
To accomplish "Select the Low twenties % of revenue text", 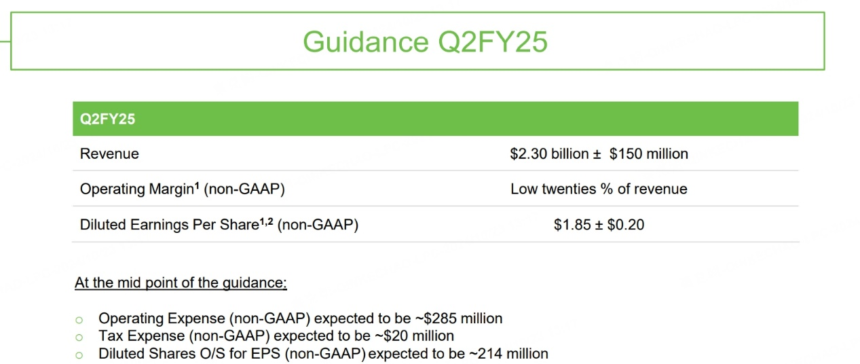I will [x=599, y=189].
